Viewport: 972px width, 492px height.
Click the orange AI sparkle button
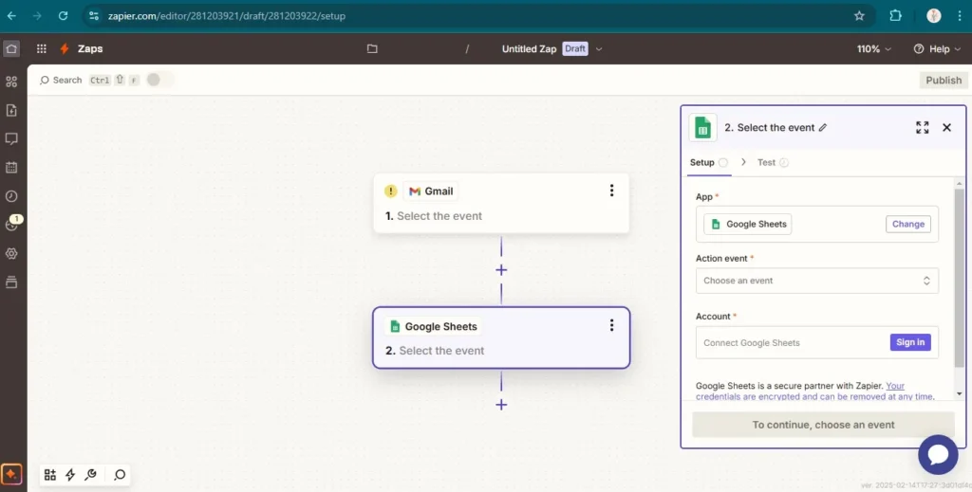pos(11,475)
